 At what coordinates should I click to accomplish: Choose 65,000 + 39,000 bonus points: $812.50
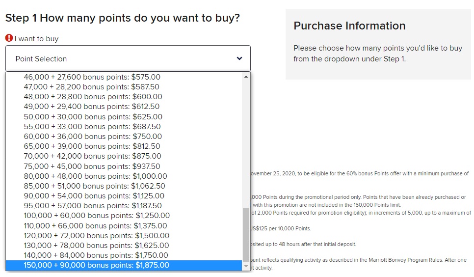click(x=92, y=146)
